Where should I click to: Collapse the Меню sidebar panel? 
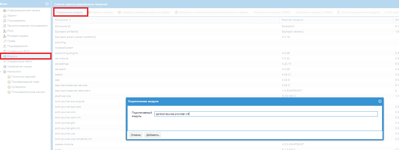[47, 4]
